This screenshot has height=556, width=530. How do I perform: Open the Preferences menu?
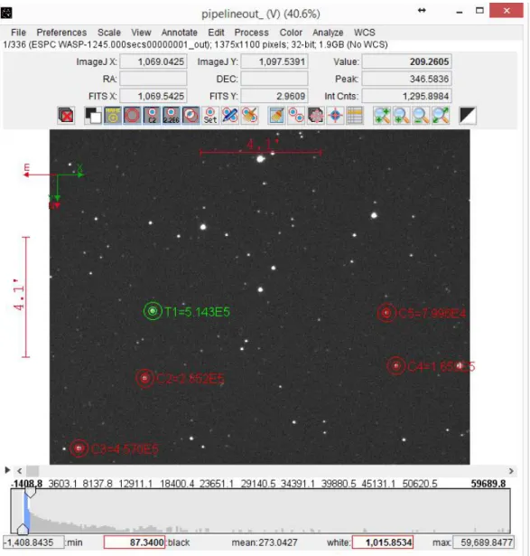[x=61, y=33]
